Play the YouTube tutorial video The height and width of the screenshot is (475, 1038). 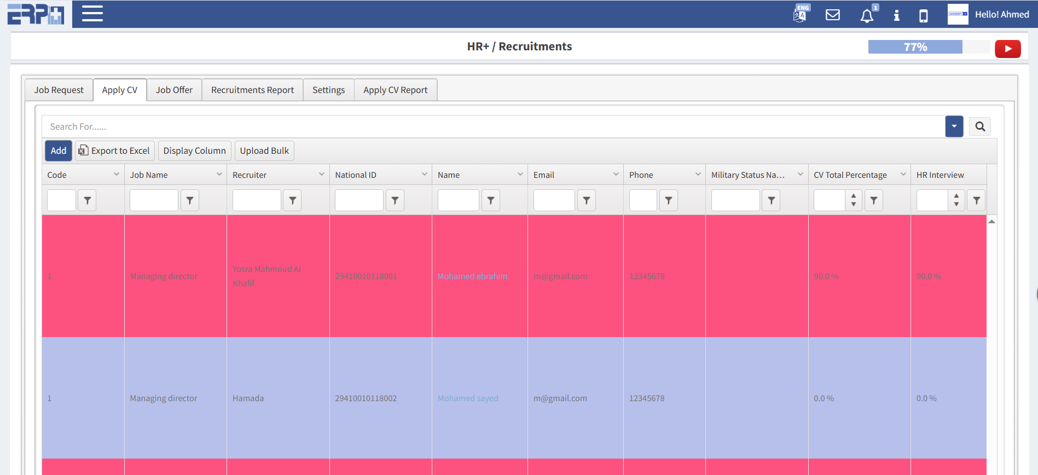click(1007, 49)
